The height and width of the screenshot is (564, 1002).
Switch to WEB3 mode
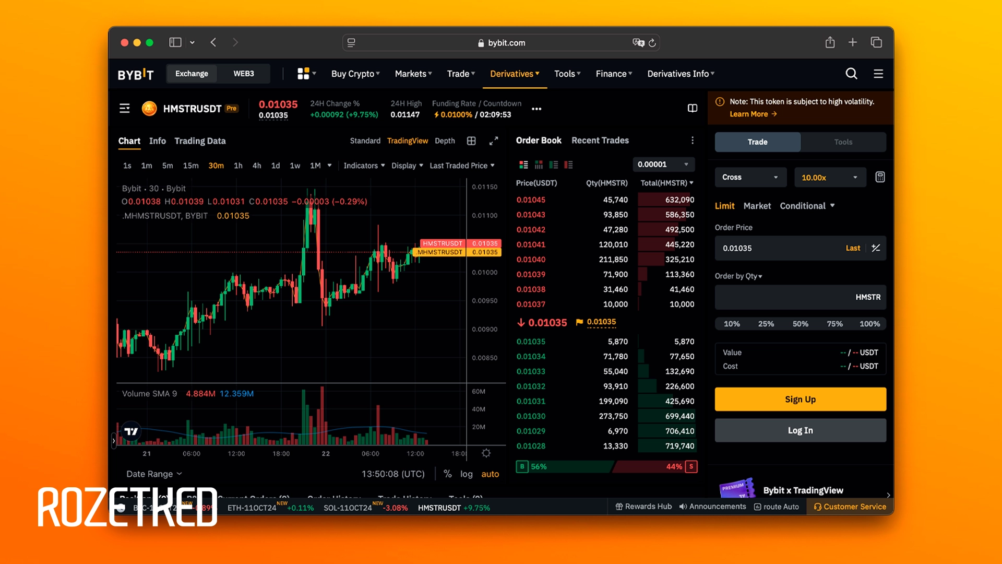point(244,74)
